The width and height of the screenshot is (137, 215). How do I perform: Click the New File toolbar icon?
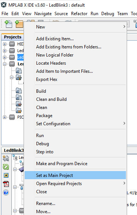click(8, 24)
